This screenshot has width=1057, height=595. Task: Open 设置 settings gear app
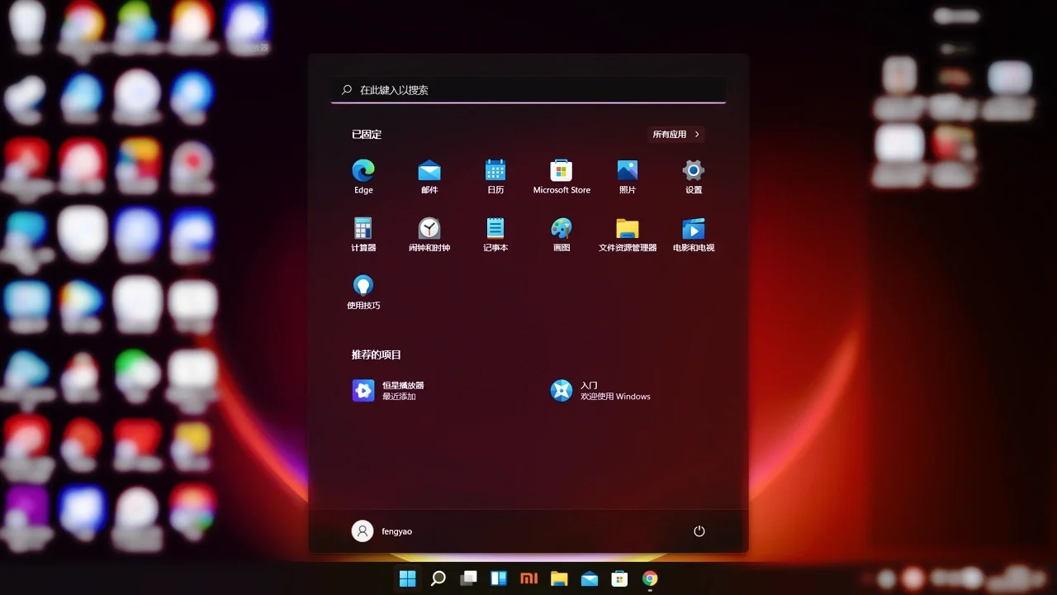[x=694, y=177]
